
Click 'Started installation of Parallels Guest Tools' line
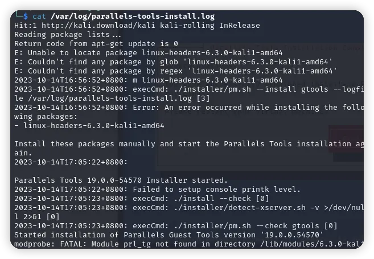pyautogui.click(x=168, y=235)
